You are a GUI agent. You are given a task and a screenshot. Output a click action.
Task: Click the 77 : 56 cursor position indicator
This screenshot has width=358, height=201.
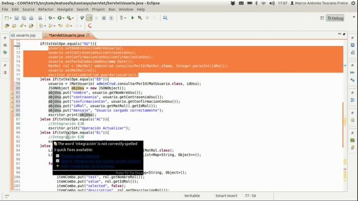coord(250,196)
